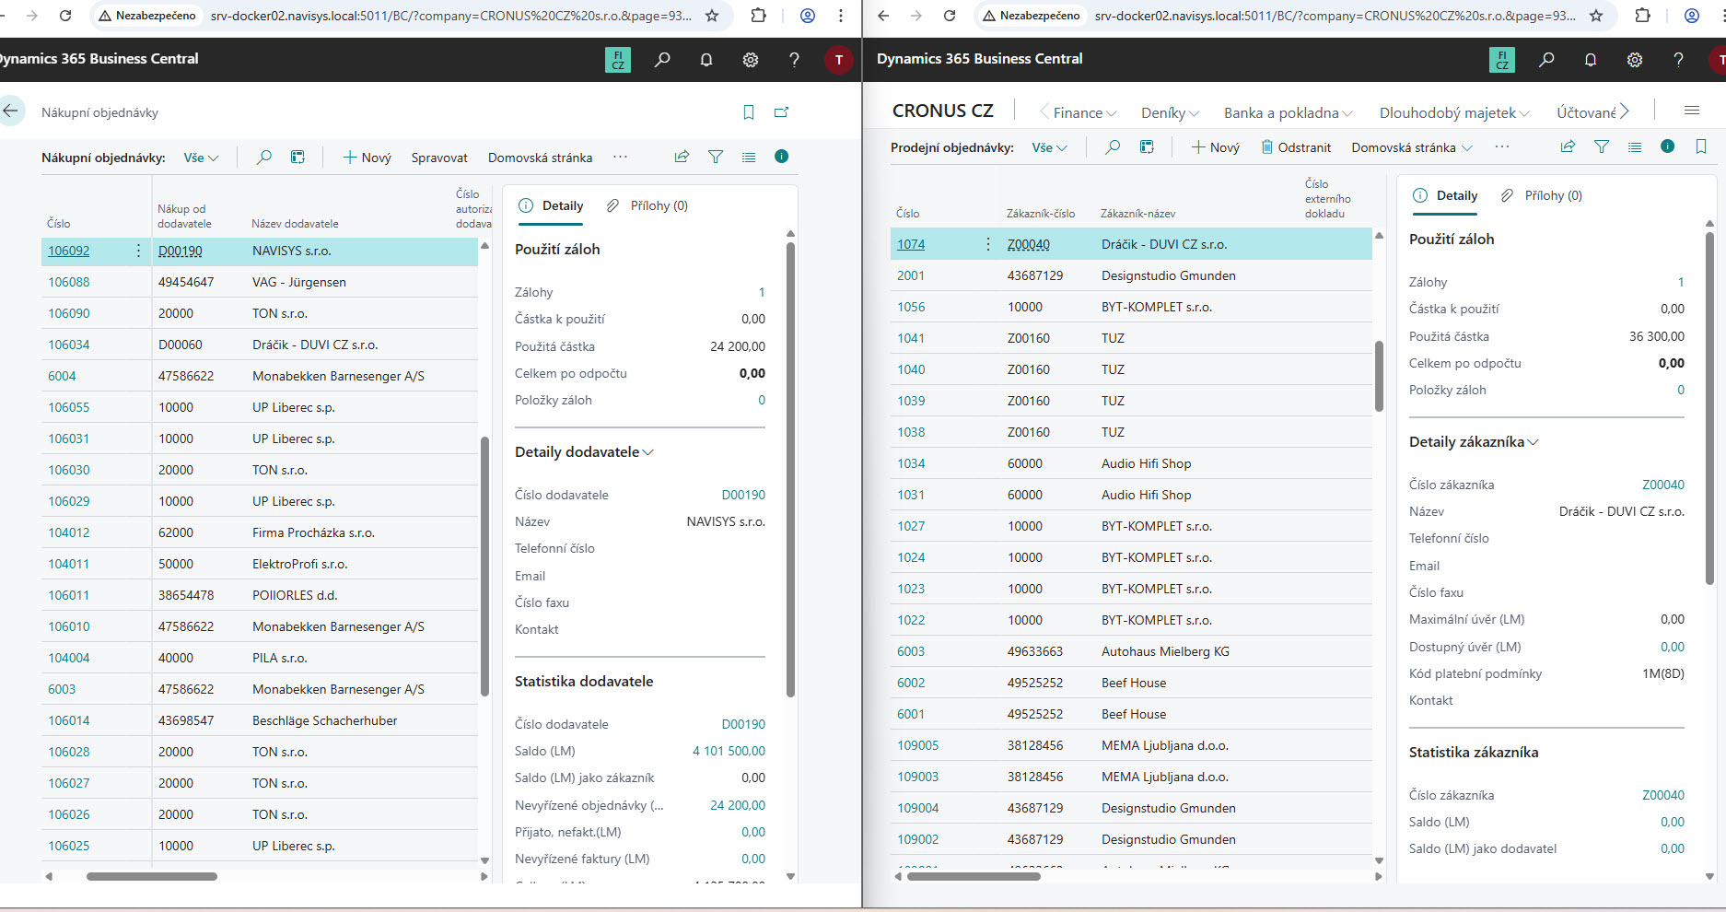Open the Vše view dropdown for Prodejní objednávky

[1050, 147]
